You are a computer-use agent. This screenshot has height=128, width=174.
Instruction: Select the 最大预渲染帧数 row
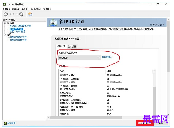pos(106,90)
